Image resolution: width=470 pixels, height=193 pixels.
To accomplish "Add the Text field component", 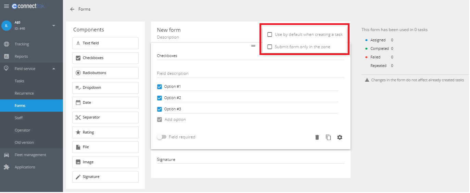I will (105, 43).
